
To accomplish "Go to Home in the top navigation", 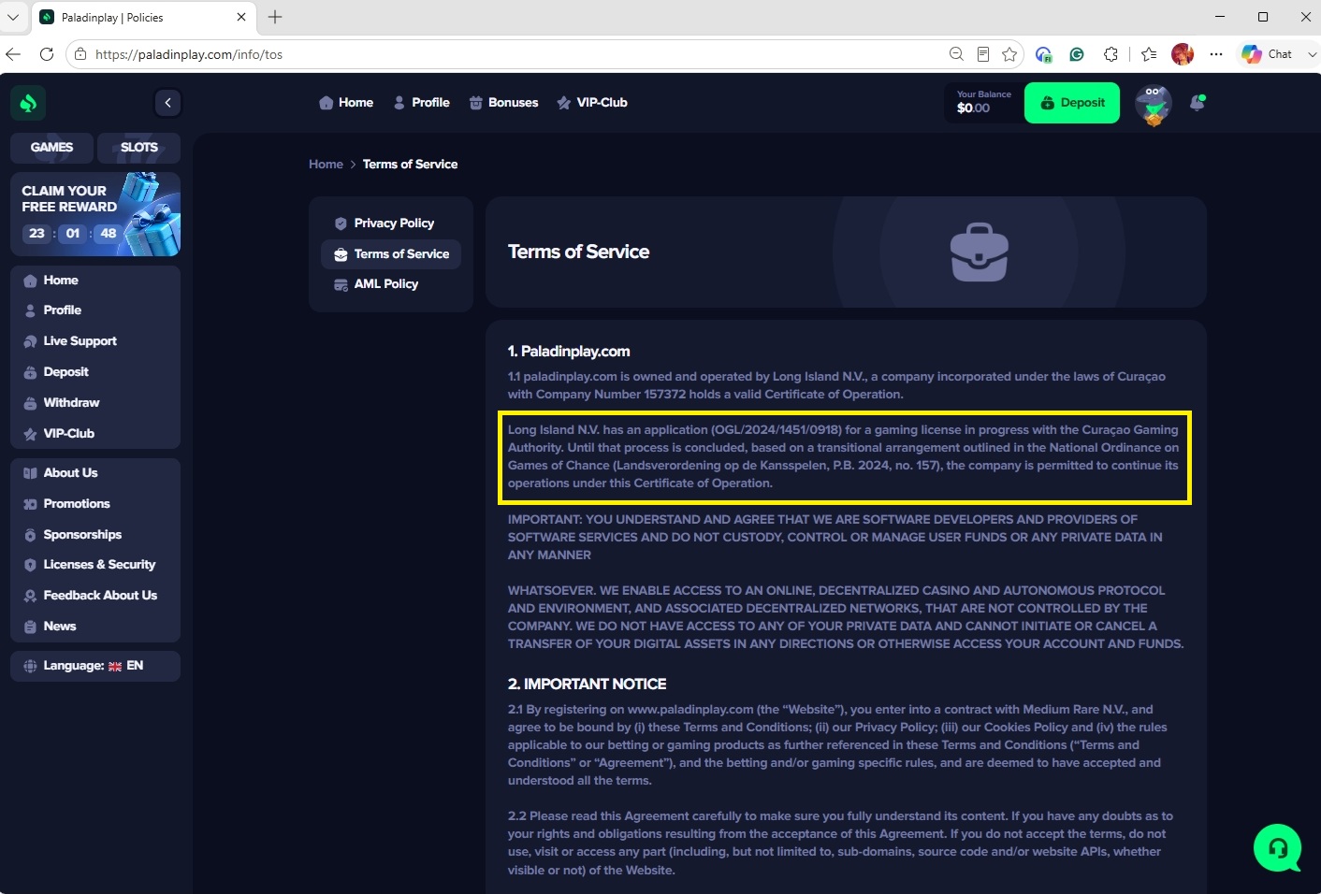I will [x=346, y=103].
